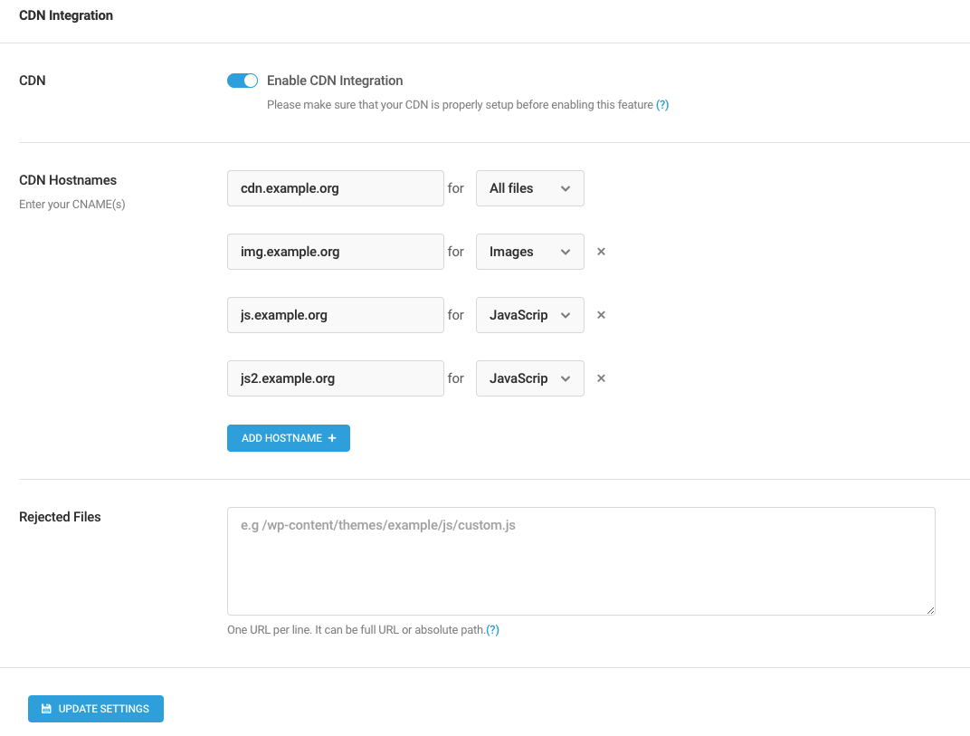Remove js.example.org hostname row
Viewport: 970px width, 736px height.
click(601, 315)
